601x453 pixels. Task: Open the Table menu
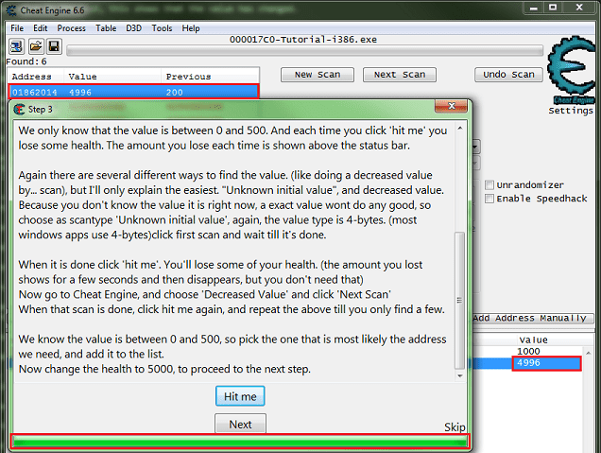tap(106, 28)
